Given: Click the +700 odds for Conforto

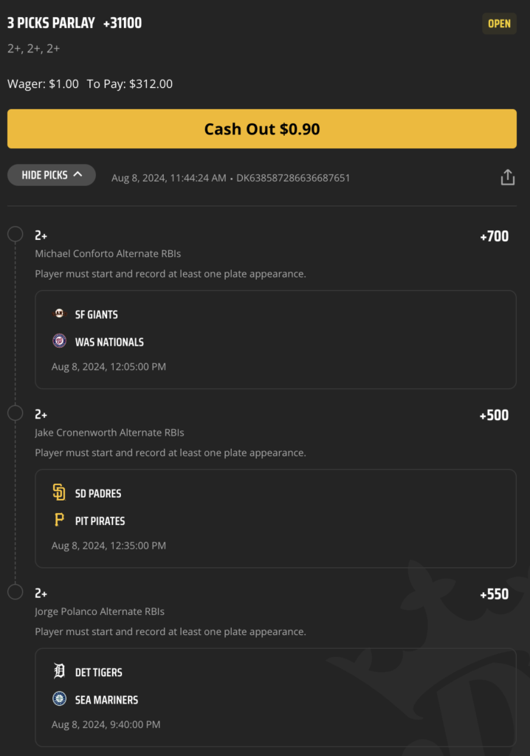Looking at the screenshot, I should [x=495, y=236].
